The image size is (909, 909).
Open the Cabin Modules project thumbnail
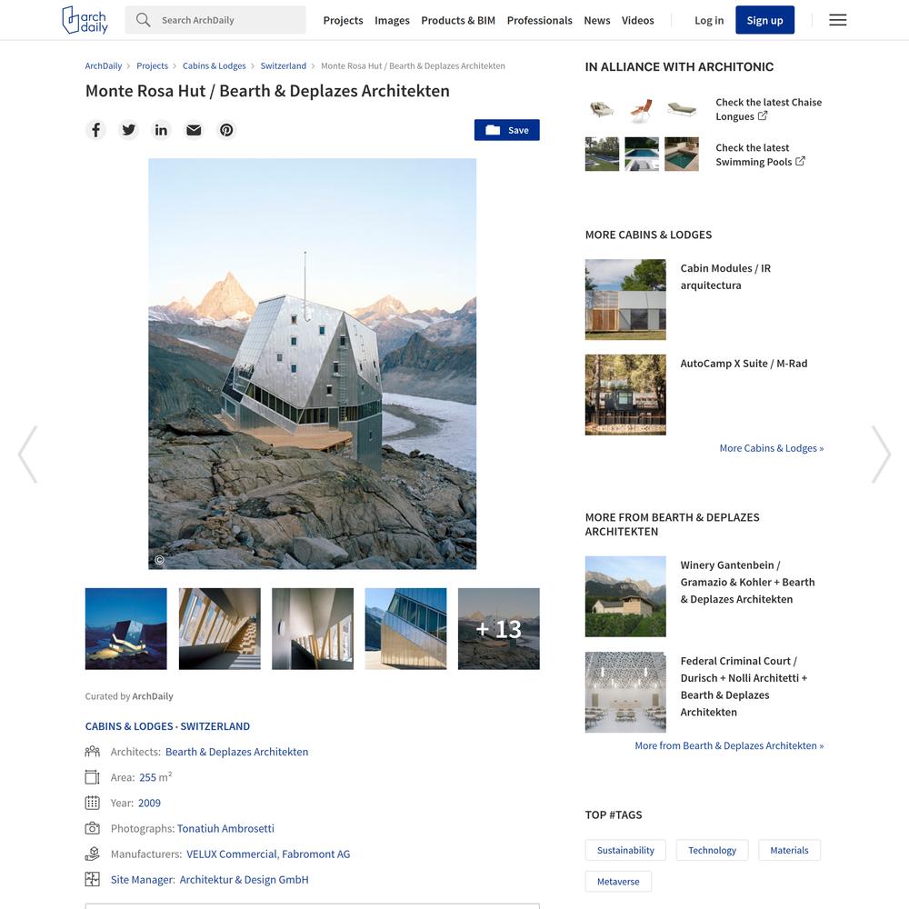click(x=625, y=299)
